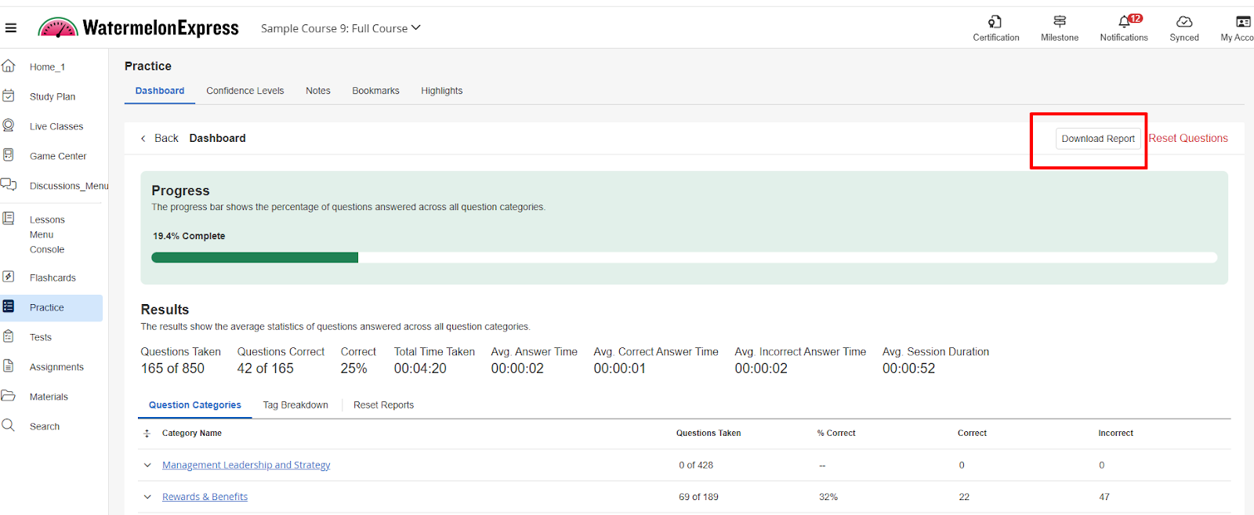Image resolution: width=1254 pixels, height=515 pixels.
Task: Open the Study Plan calendar icon
Action: (9, 96)
